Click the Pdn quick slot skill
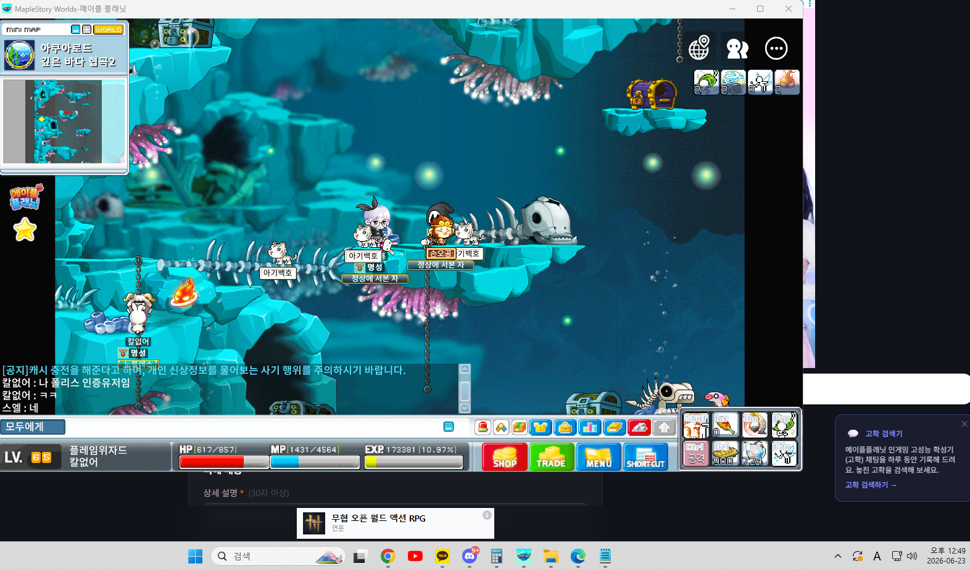Viewport: 970px width, 569px height. pyautogui.click(x=784, y=454)
